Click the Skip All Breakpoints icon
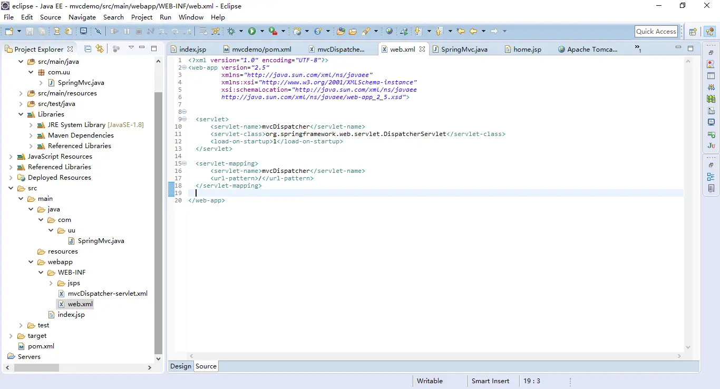 tap(98, 32)
